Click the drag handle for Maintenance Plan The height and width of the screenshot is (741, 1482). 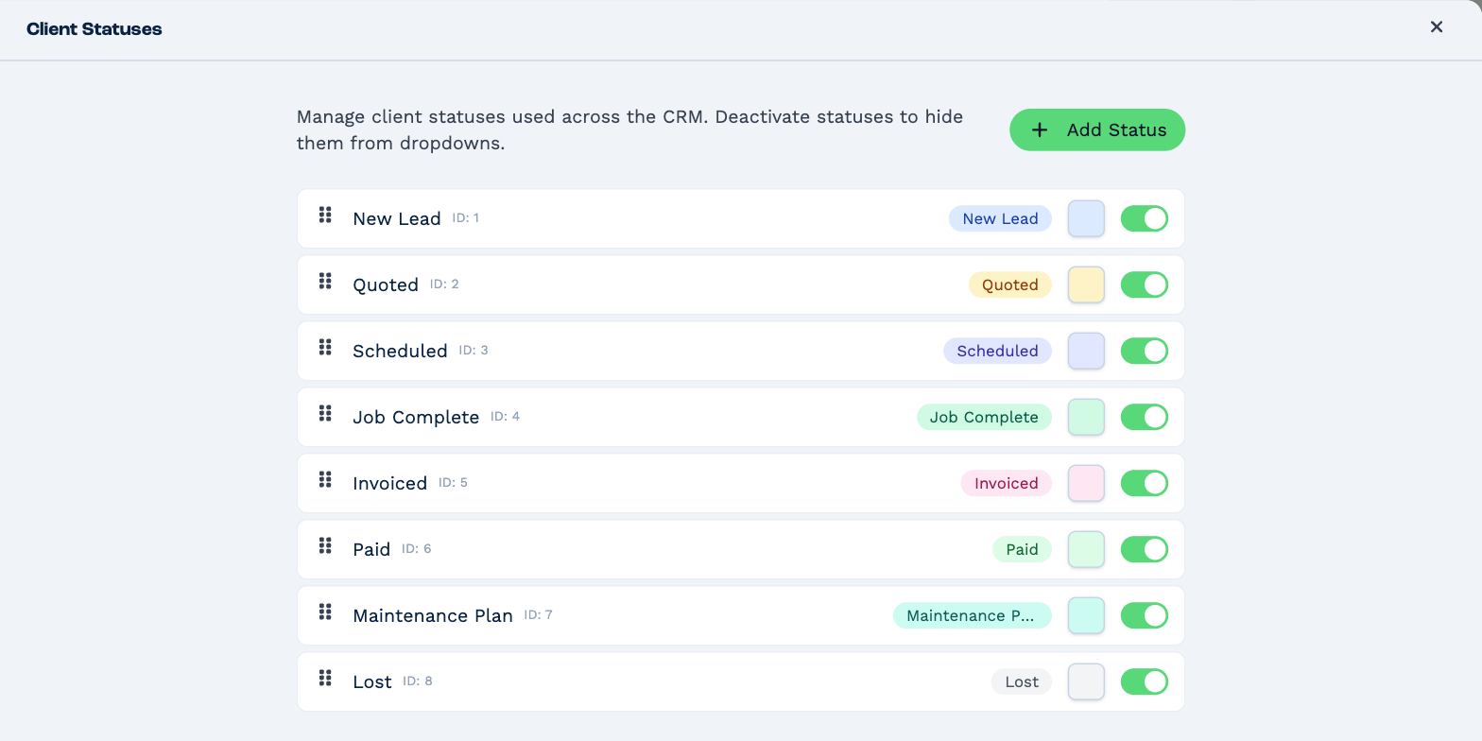click(x=325, y=612)
